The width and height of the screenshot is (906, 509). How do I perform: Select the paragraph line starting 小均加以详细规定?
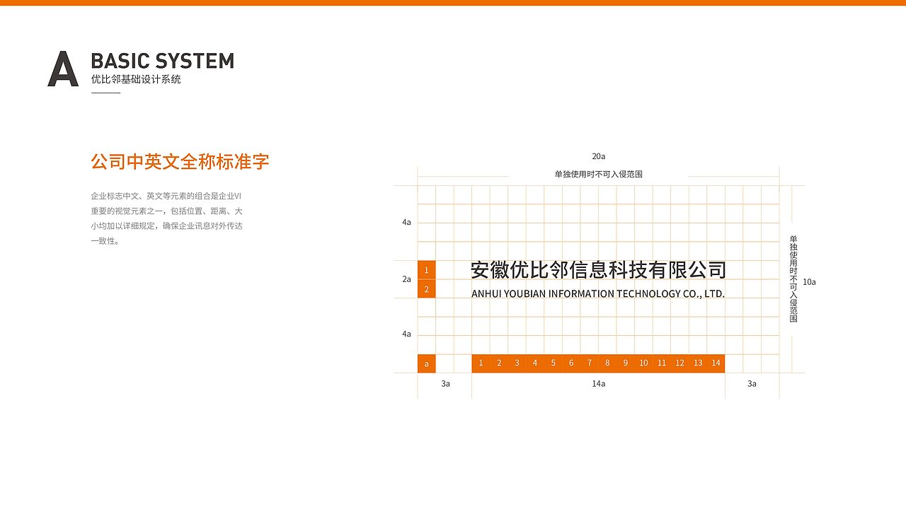[166, 226]
